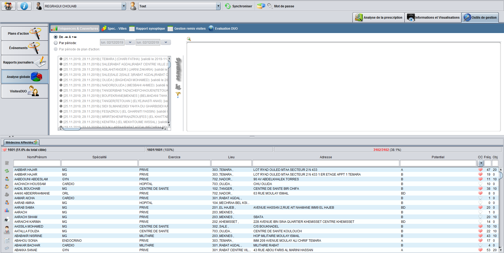
Task: Switch to Spec. - Villes tab
Action: tap(114, 29)
